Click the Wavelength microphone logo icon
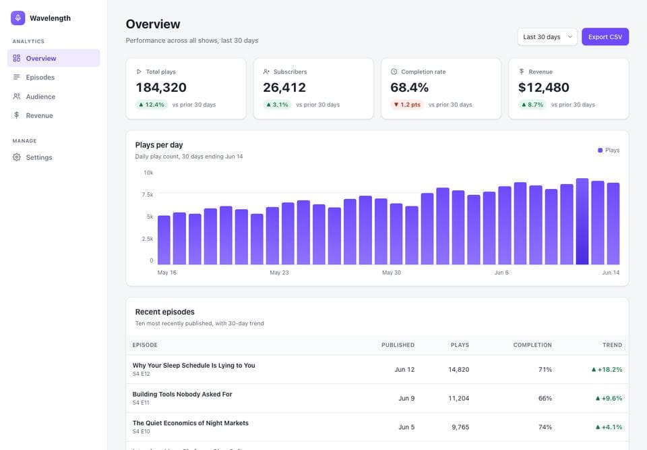Image resolution: width=647 pixels, height=450 pixels. [18, 18]
